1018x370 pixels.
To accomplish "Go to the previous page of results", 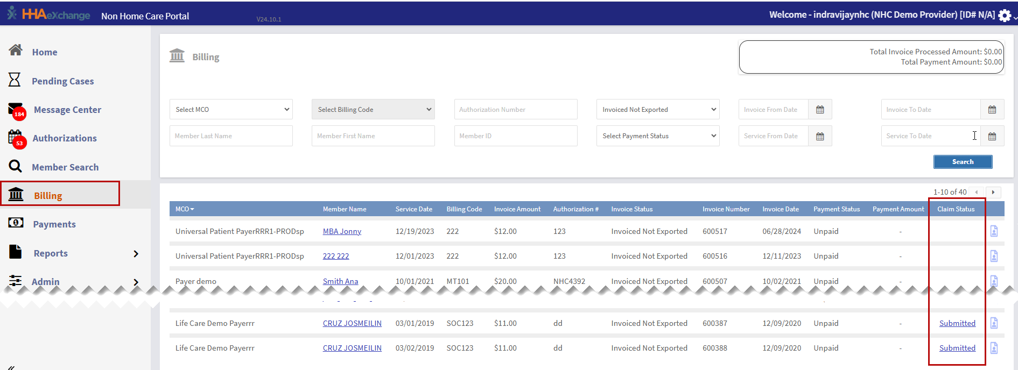I will (977, 192).
